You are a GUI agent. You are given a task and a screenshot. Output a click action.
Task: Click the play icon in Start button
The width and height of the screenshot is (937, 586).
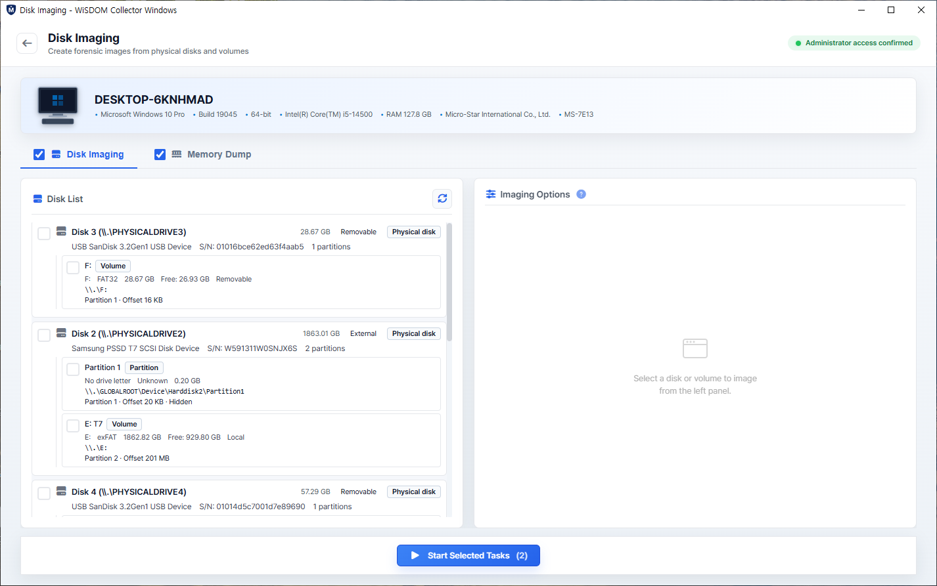(x=415, y=555)
